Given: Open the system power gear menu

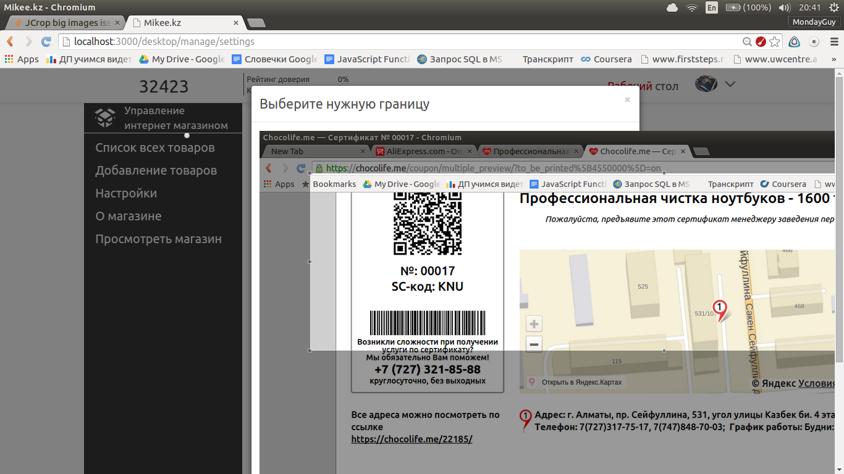Looking at the screenshot, I should tap(833, 7).
